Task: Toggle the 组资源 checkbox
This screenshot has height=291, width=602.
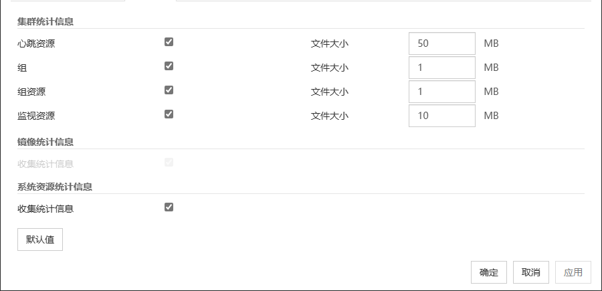Action: 169,90
